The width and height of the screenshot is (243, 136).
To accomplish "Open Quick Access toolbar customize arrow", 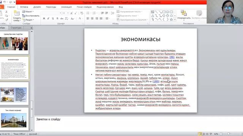I will 14,2.
